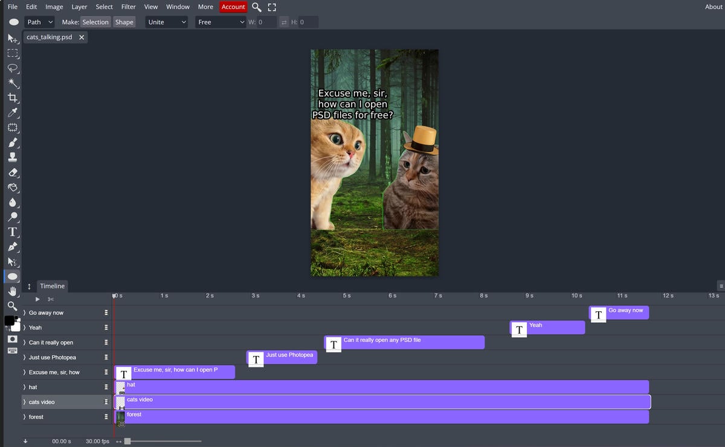Click the white background color swatch
Screen dimensions: 725x447
click(16, 326)
